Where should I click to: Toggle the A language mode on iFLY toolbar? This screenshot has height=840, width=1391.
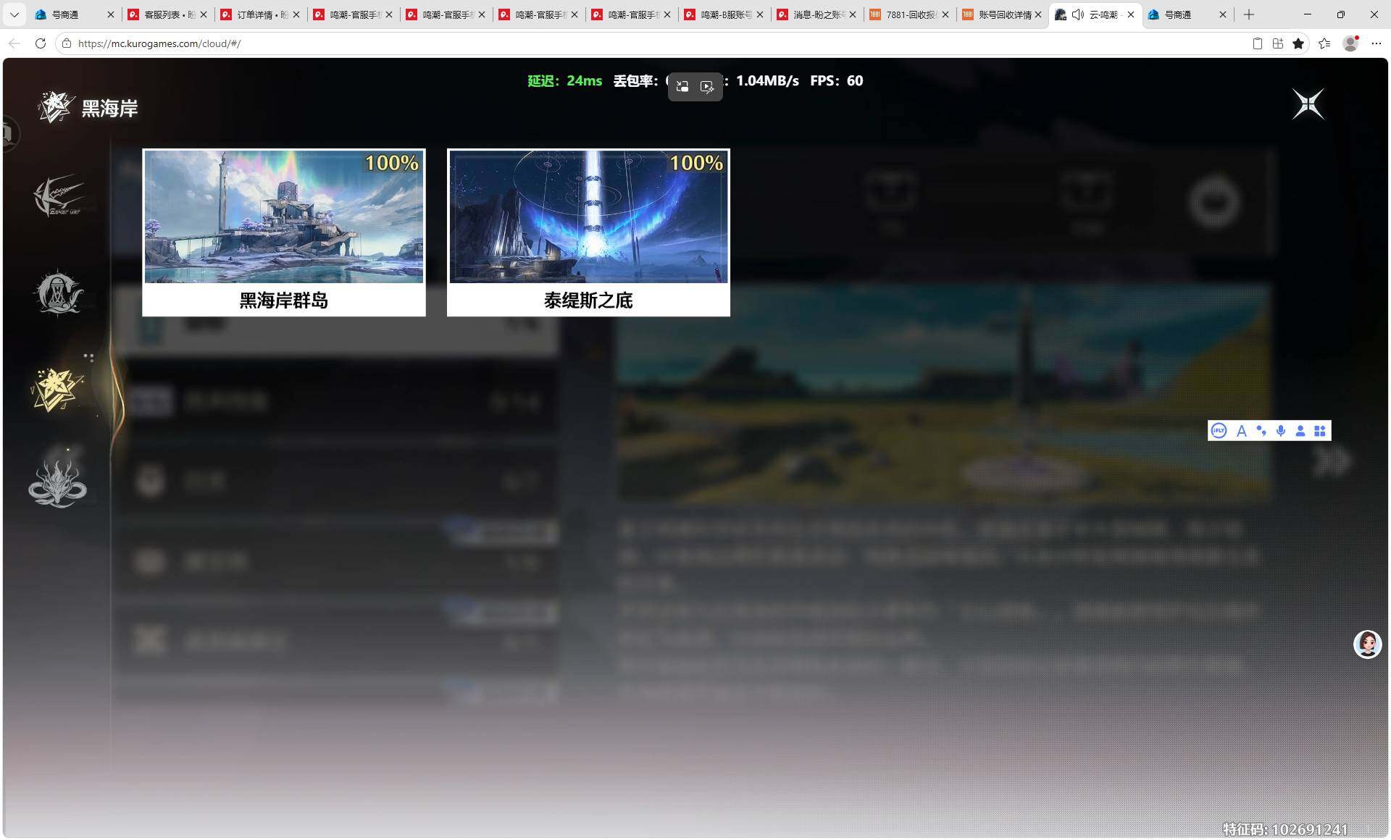tap(1242, 431)
